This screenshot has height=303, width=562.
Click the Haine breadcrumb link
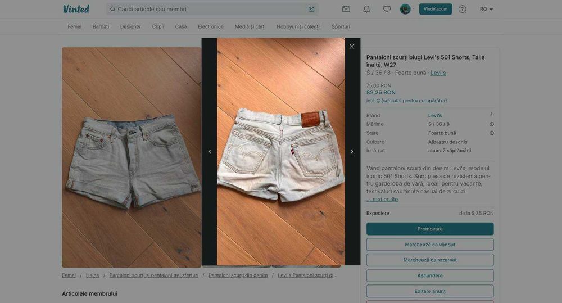93,275
